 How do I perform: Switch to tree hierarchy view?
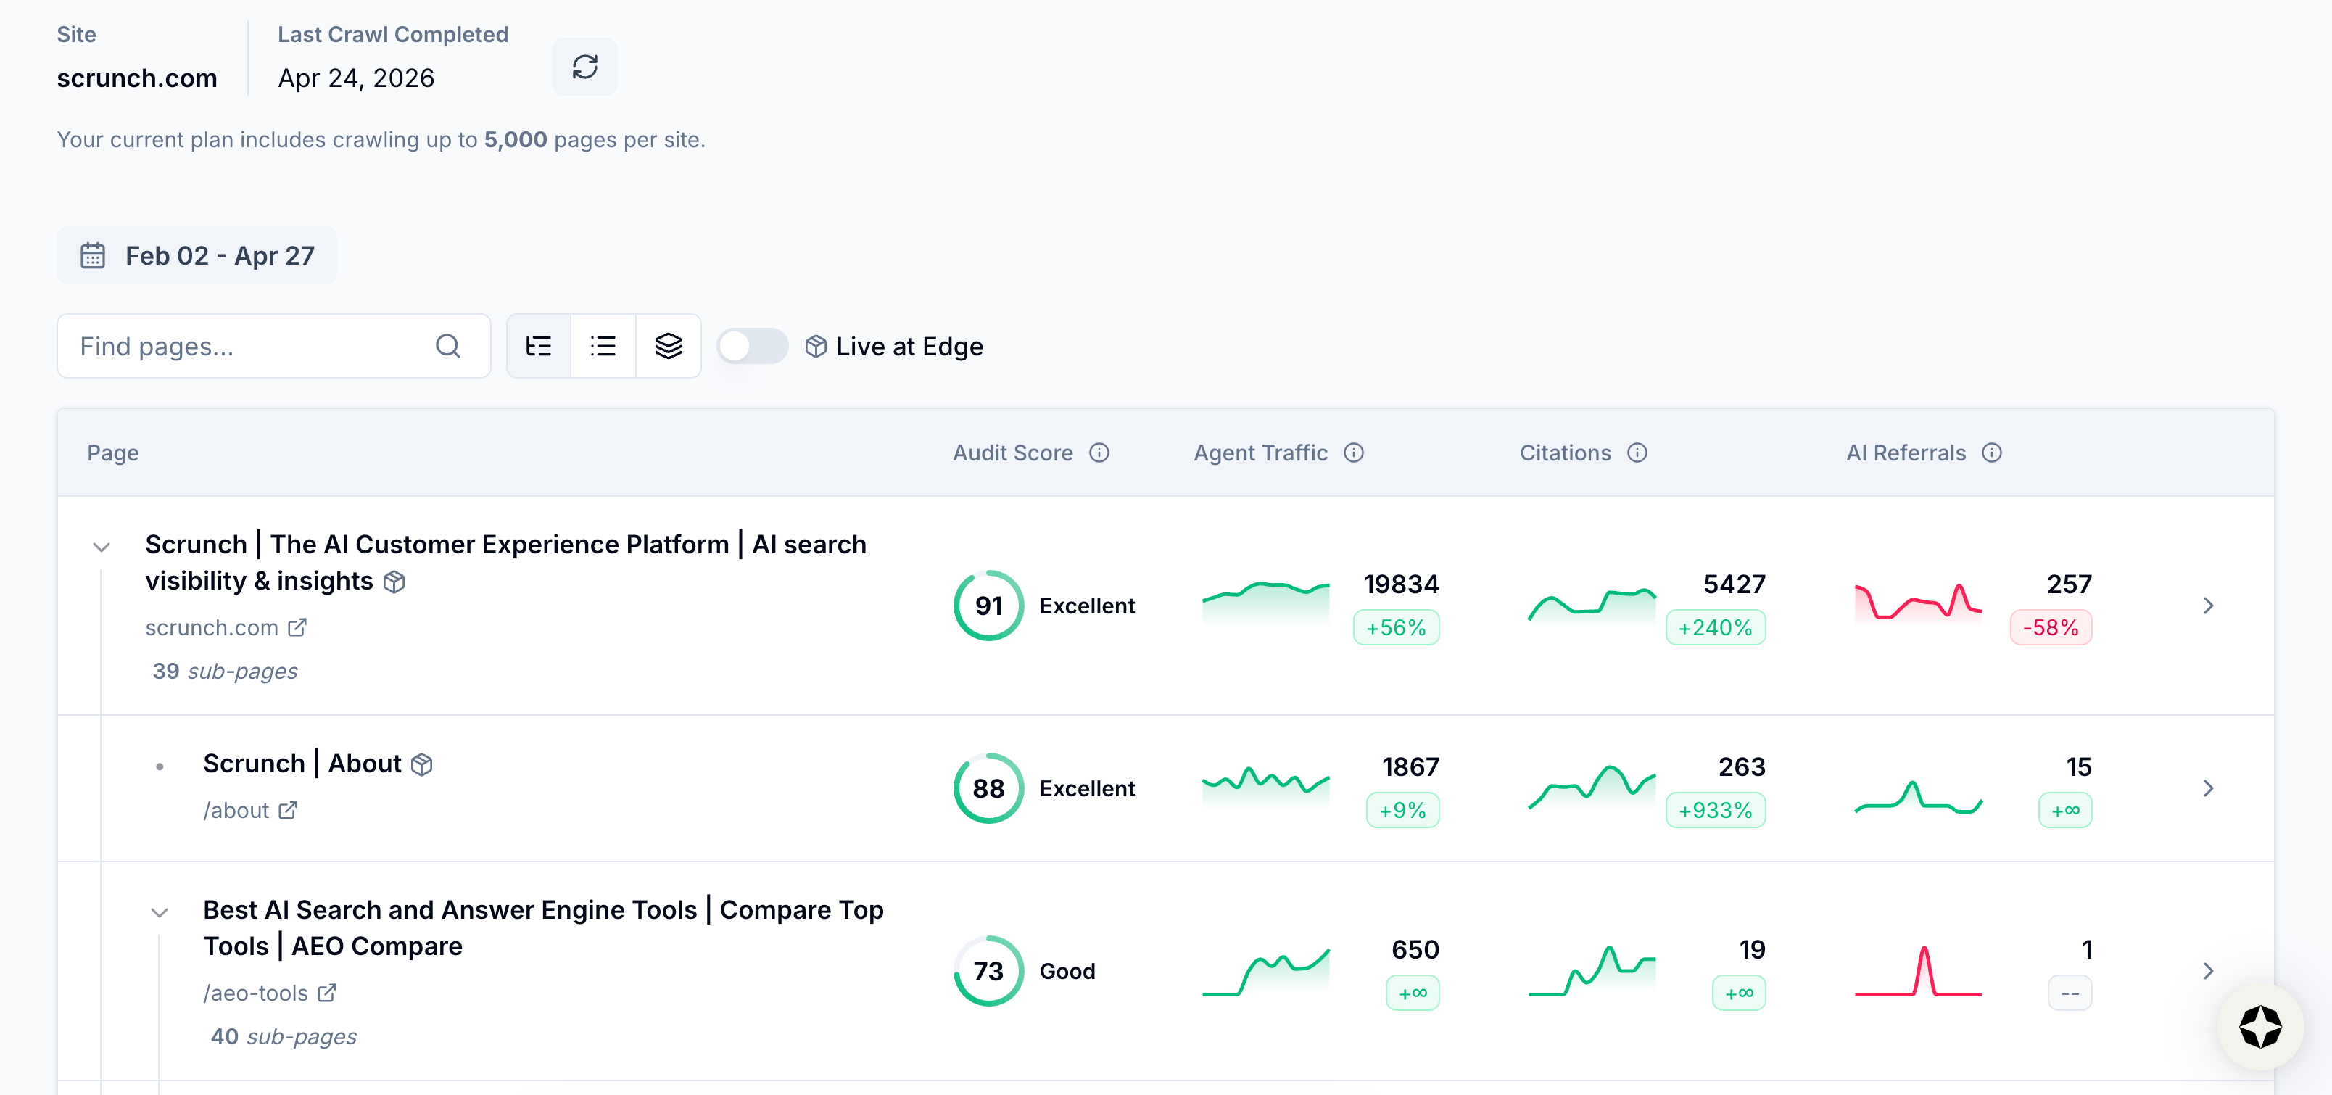[539, 346]
